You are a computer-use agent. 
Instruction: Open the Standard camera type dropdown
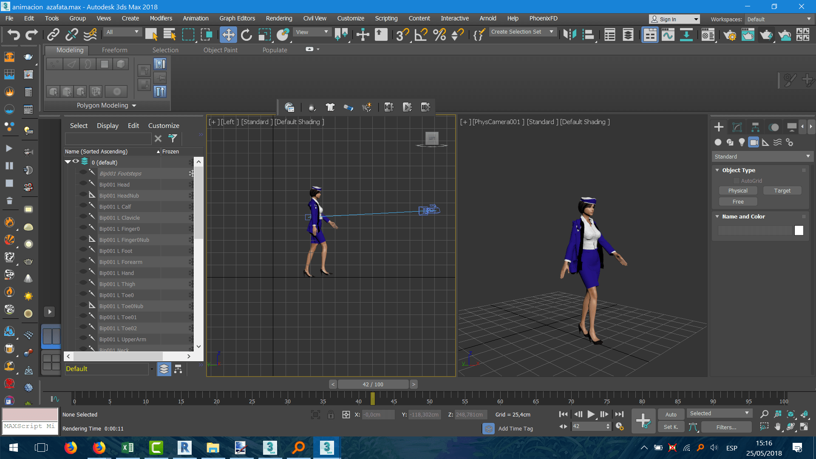tap(762, 156)
